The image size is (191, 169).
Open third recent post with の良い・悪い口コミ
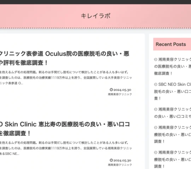[x=173, y=113]
